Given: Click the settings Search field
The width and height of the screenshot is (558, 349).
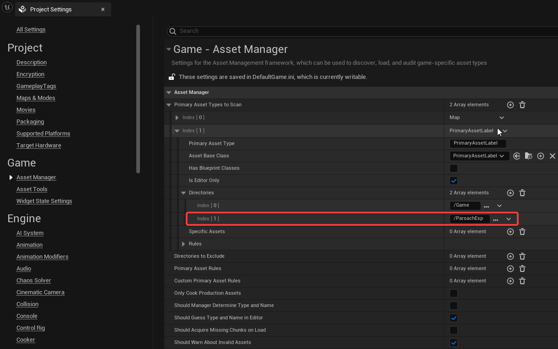Looking at the screenshot, I should pos(362,31).
